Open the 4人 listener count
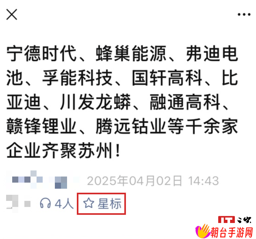 [x=64, y=203]
